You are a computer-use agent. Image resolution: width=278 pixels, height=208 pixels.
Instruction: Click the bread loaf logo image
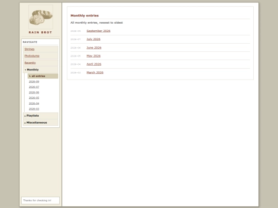point(41,17)
